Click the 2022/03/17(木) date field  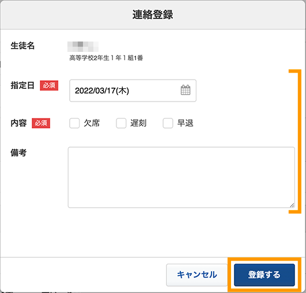133,91
